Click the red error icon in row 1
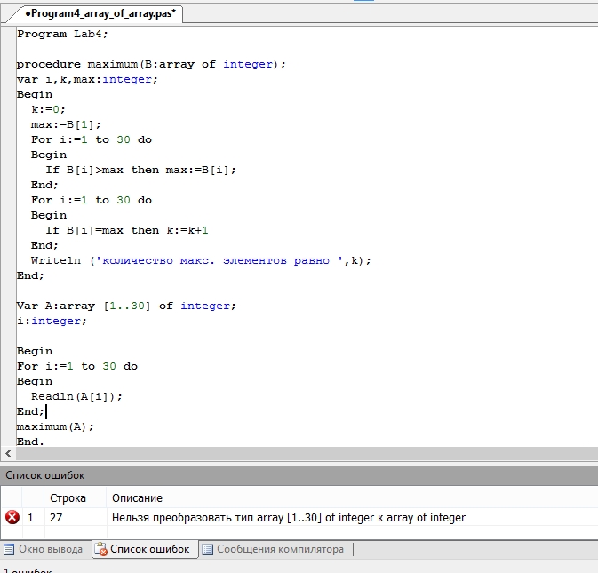Screen dimensions: 598x573 click(x=12, y=517)
